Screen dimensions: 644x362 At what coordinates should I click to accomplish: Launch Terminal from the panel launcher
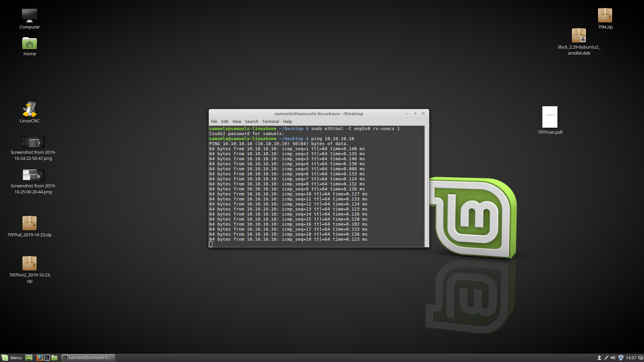point(47,358)
